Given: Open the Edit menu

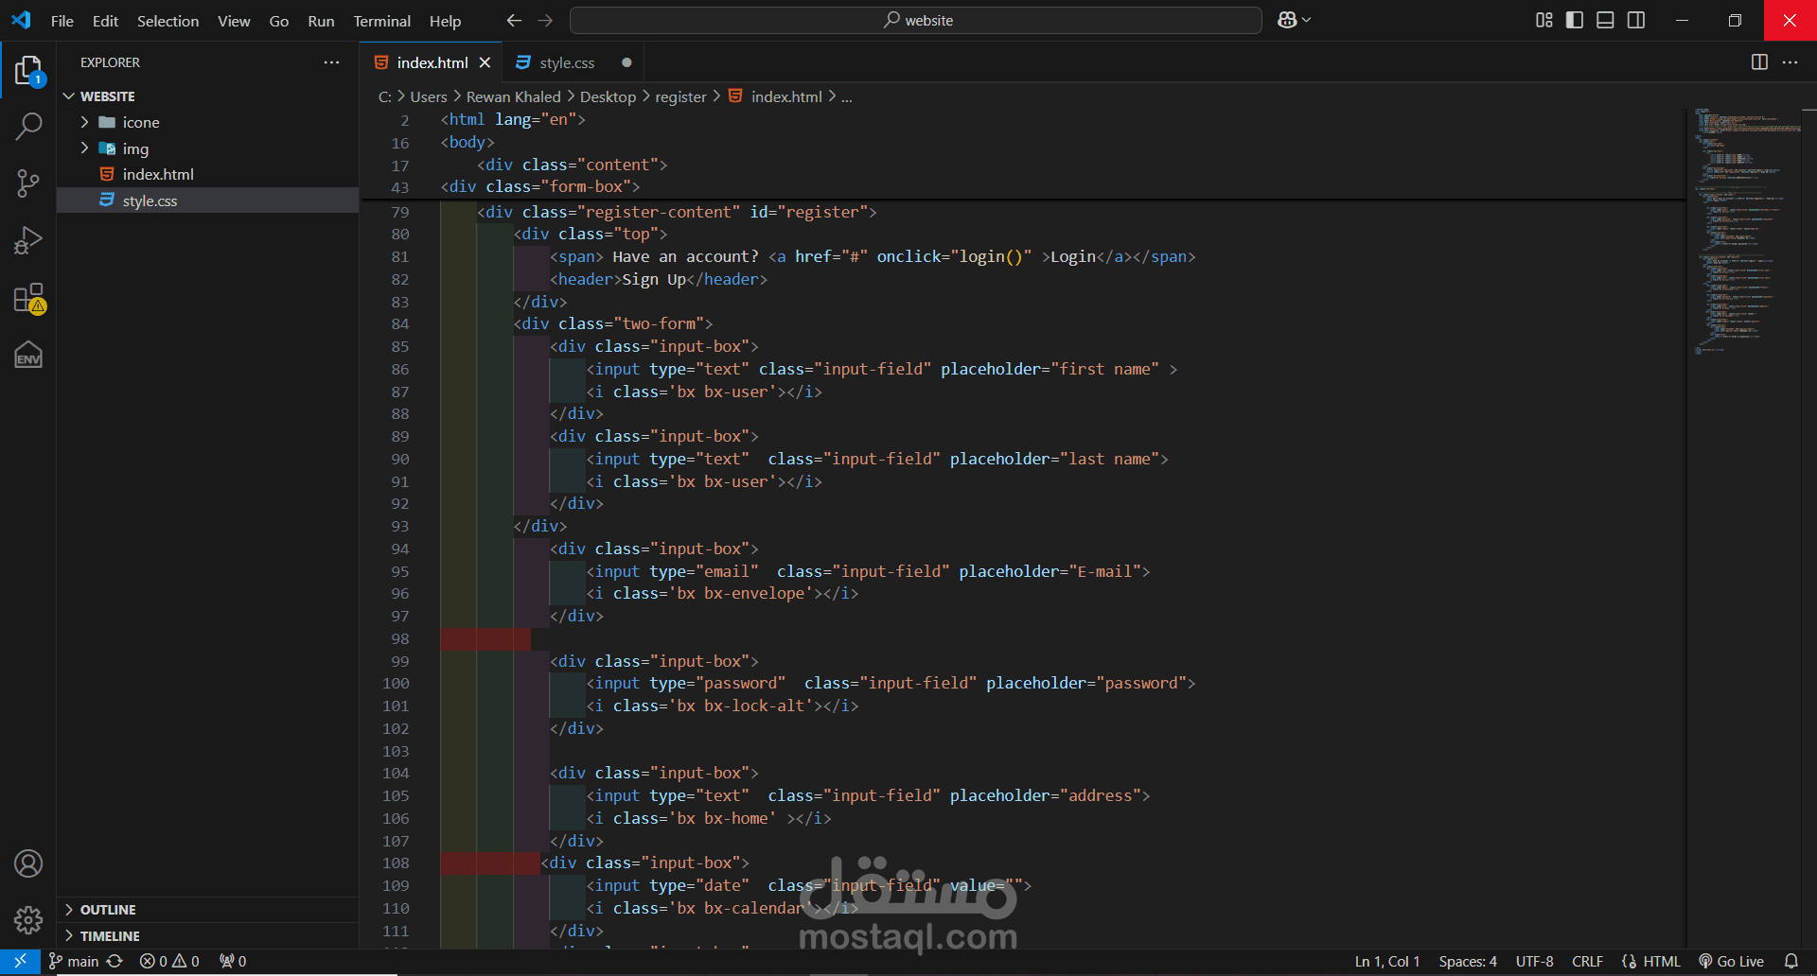Looking at the screenshot, I should click(x=105, y=20).
